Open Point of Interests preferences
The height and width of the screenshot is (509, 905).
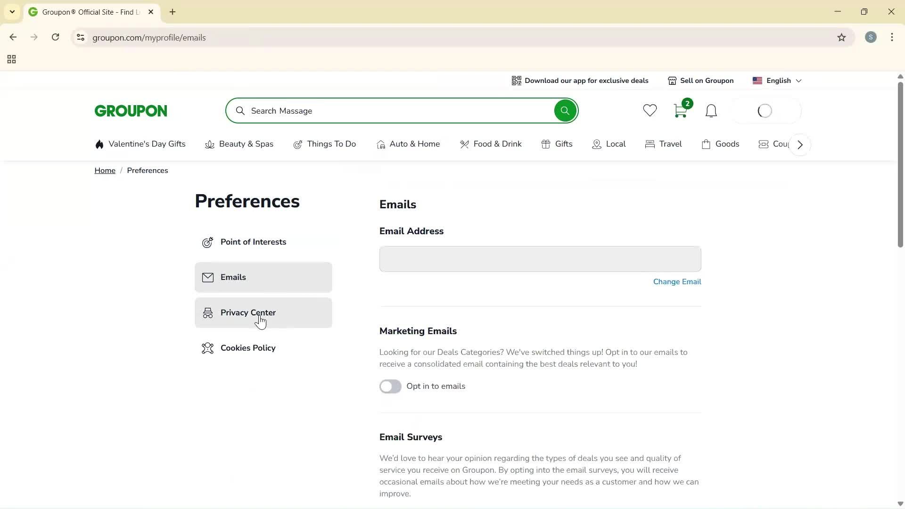click(x=253, y=242)
